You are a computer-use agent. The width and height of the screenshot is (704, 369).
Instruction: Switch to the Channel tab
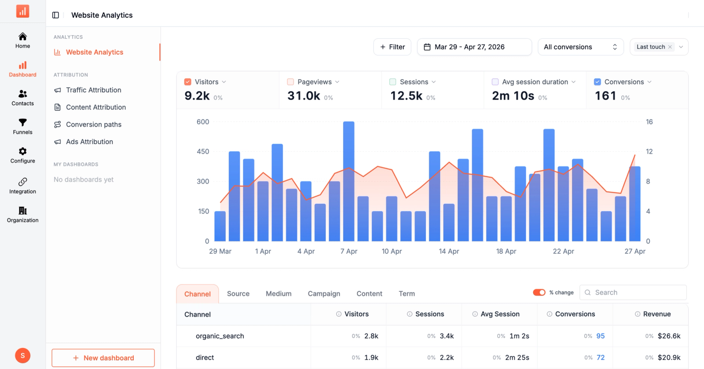coord(198,294)
